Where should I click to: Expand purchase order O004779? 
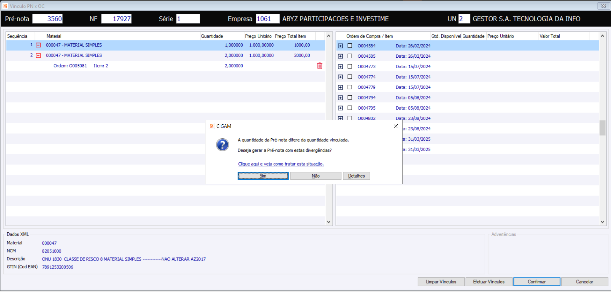click(341, 87)
